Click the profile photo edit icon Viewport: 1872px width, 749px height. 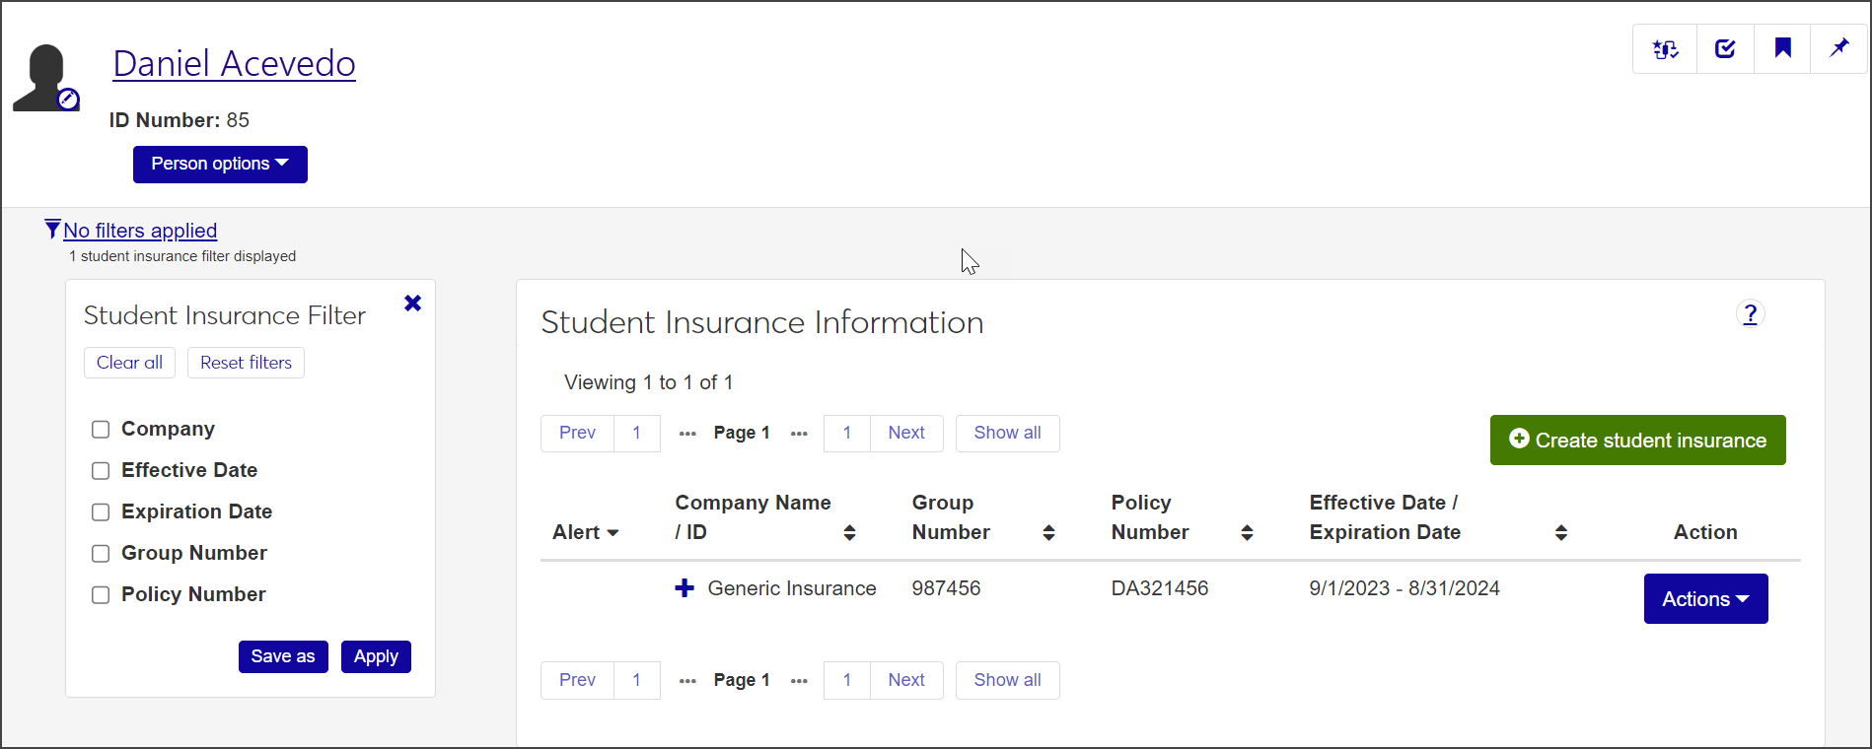[68, 99]
